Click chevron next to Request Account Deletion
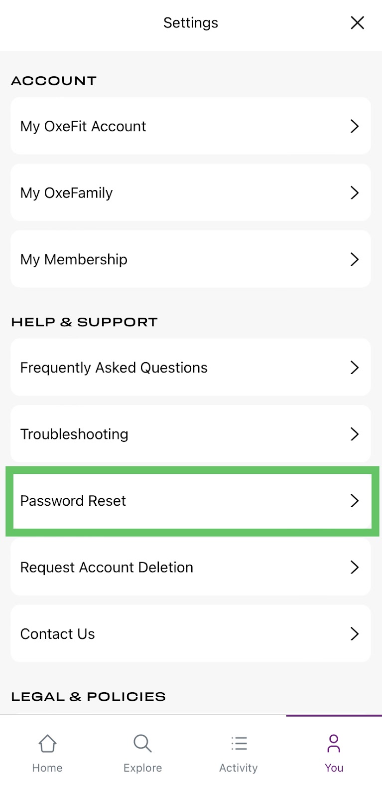The width and height of the screenshot is (382, 798). pos(354,567)
